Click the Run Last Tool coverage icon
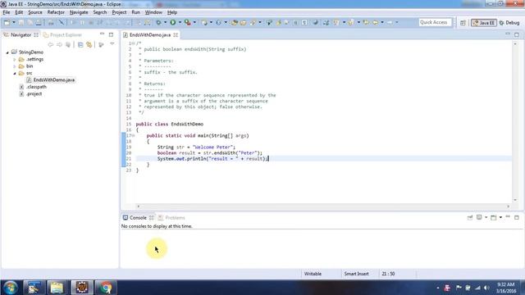This screenshot has width=525, height=295. (x=188, y=22)
